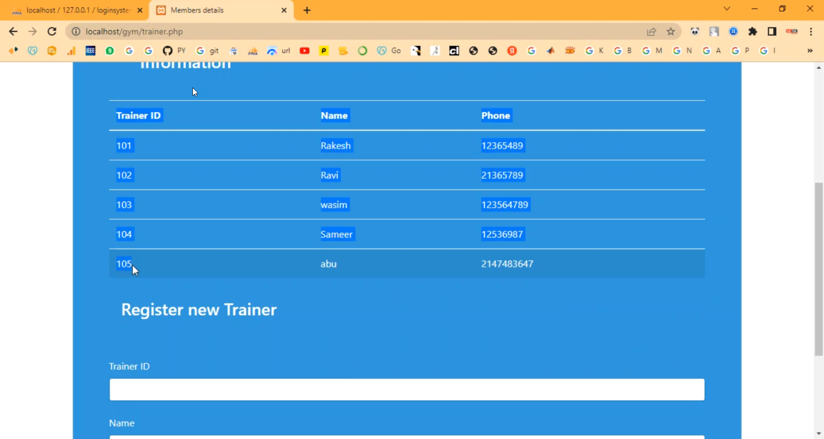Open the orange eye bookmark
This screenshot has width=824, height=439.
[570, 51]
